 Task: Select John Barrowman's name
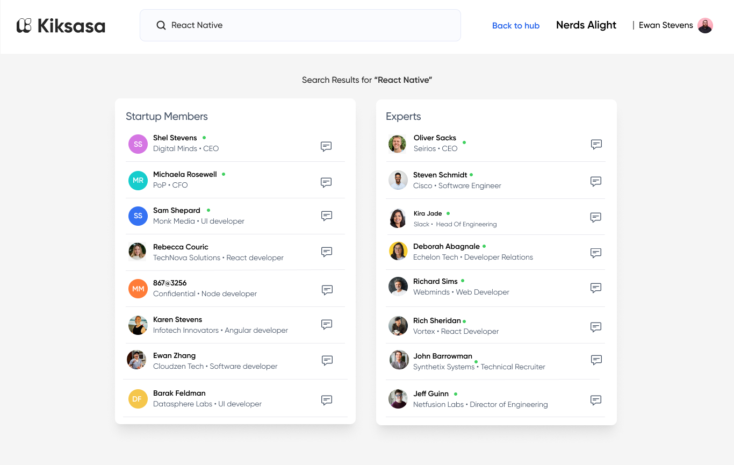(442, 356)
